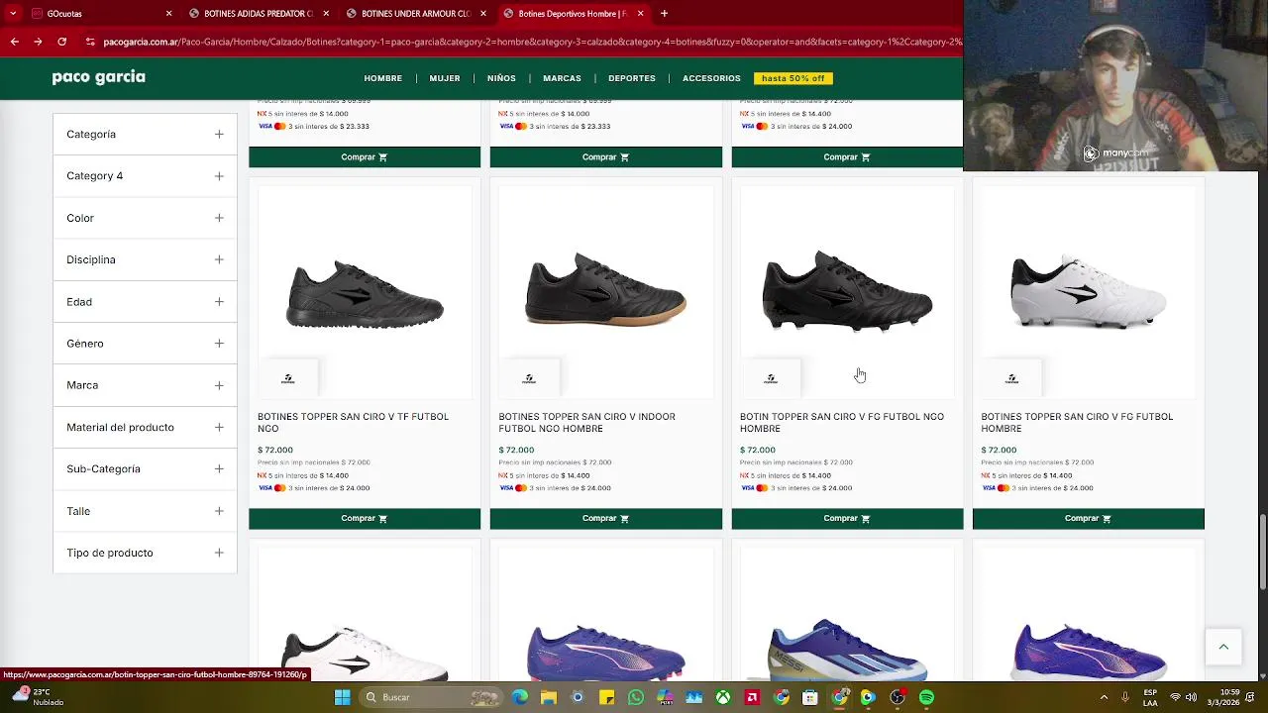Open Microsoft Edge from the taskbar
Viewport: 1268px width, 713px height.
tap(520, 697)
